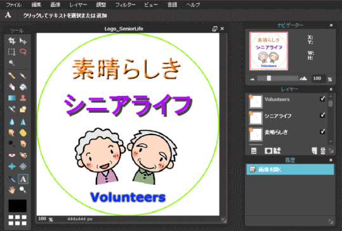Select the Blur droplet tool
Viewport: 342px width, 231px height.
[12, 122]
